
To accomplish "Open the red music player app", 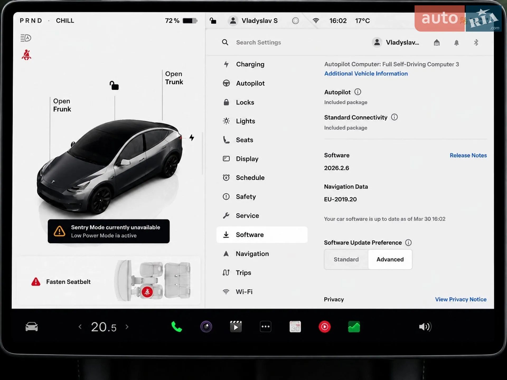I will pos(325,327).
